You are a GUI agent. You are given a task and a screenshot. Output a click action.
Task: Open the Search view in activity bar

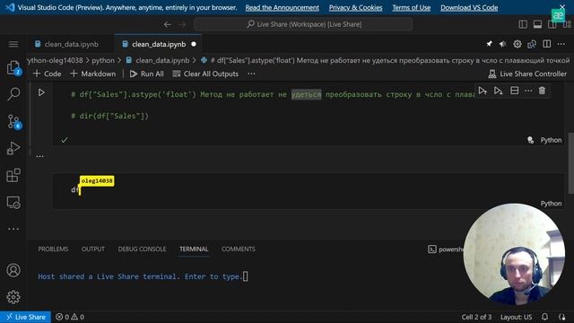[13, 93]
